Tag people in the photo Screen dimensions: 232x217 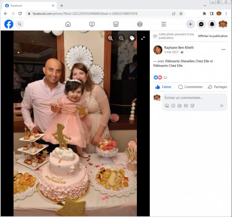tap(132, 38)
